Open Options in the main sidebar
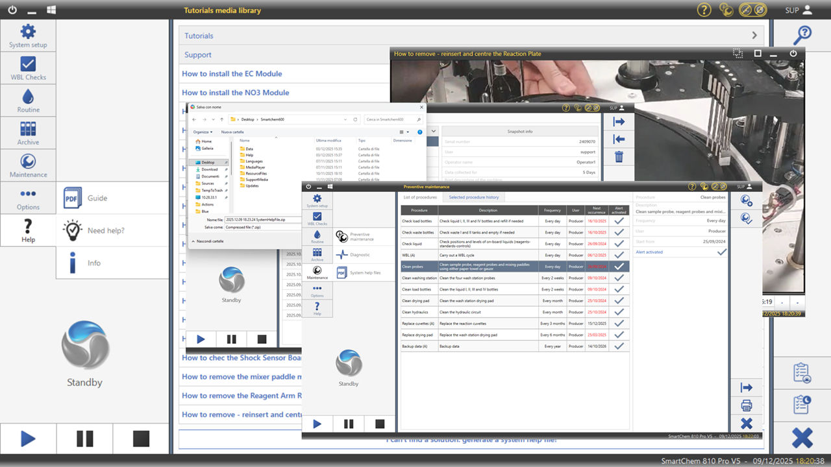 (x=28, y=198)
